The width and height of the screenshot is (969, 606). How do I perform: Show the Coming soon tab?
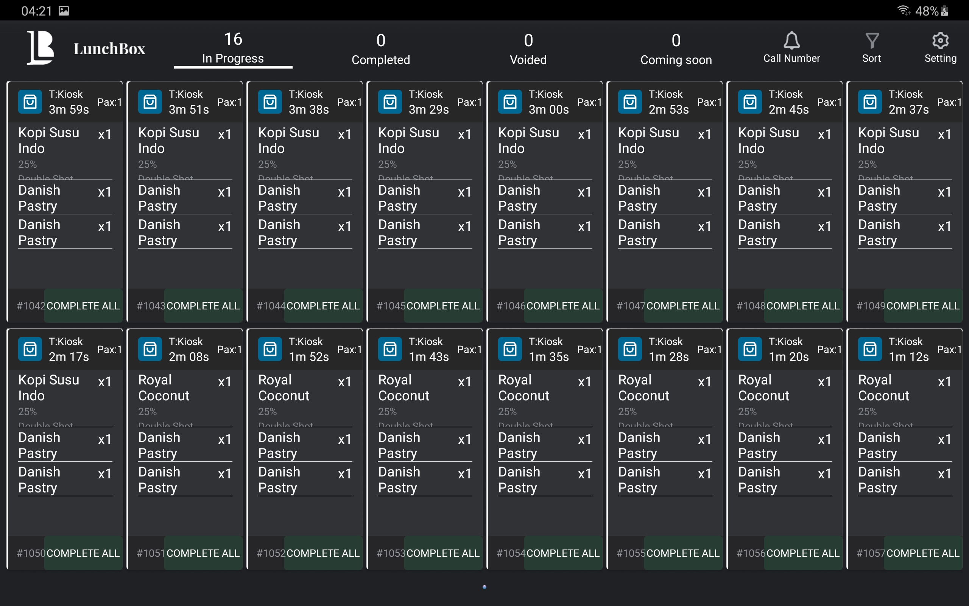(676, 49)
